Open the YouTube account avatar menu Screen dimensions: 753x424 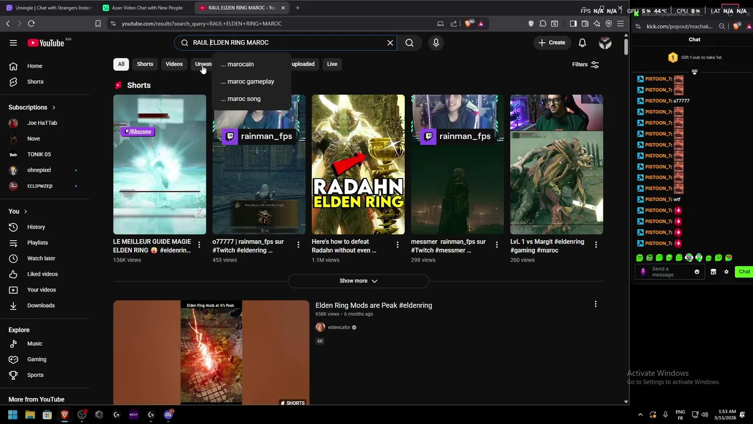coord(605,42)
